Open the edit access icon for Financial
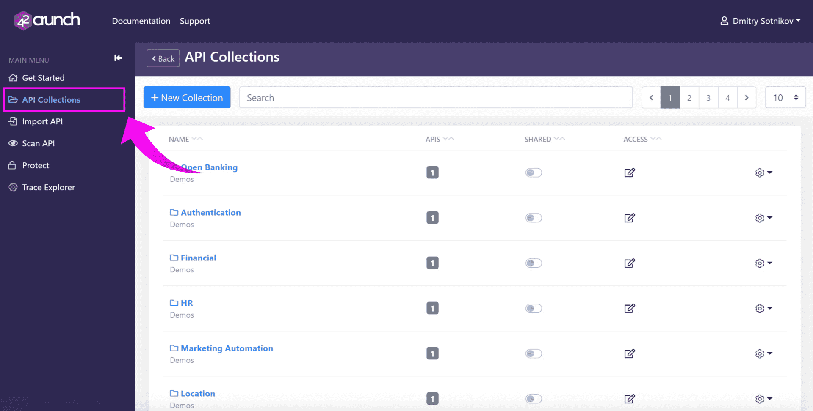 click(629, 263)
